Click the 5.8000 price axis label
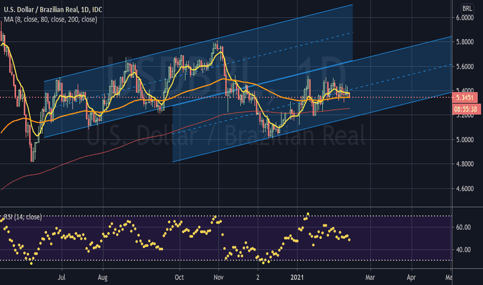Image resolution: width=483 pixels, height=285 pixels. (x=464, y=42)
